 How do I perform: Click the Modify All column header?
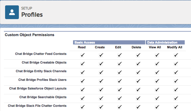click(x=175, y=47)
